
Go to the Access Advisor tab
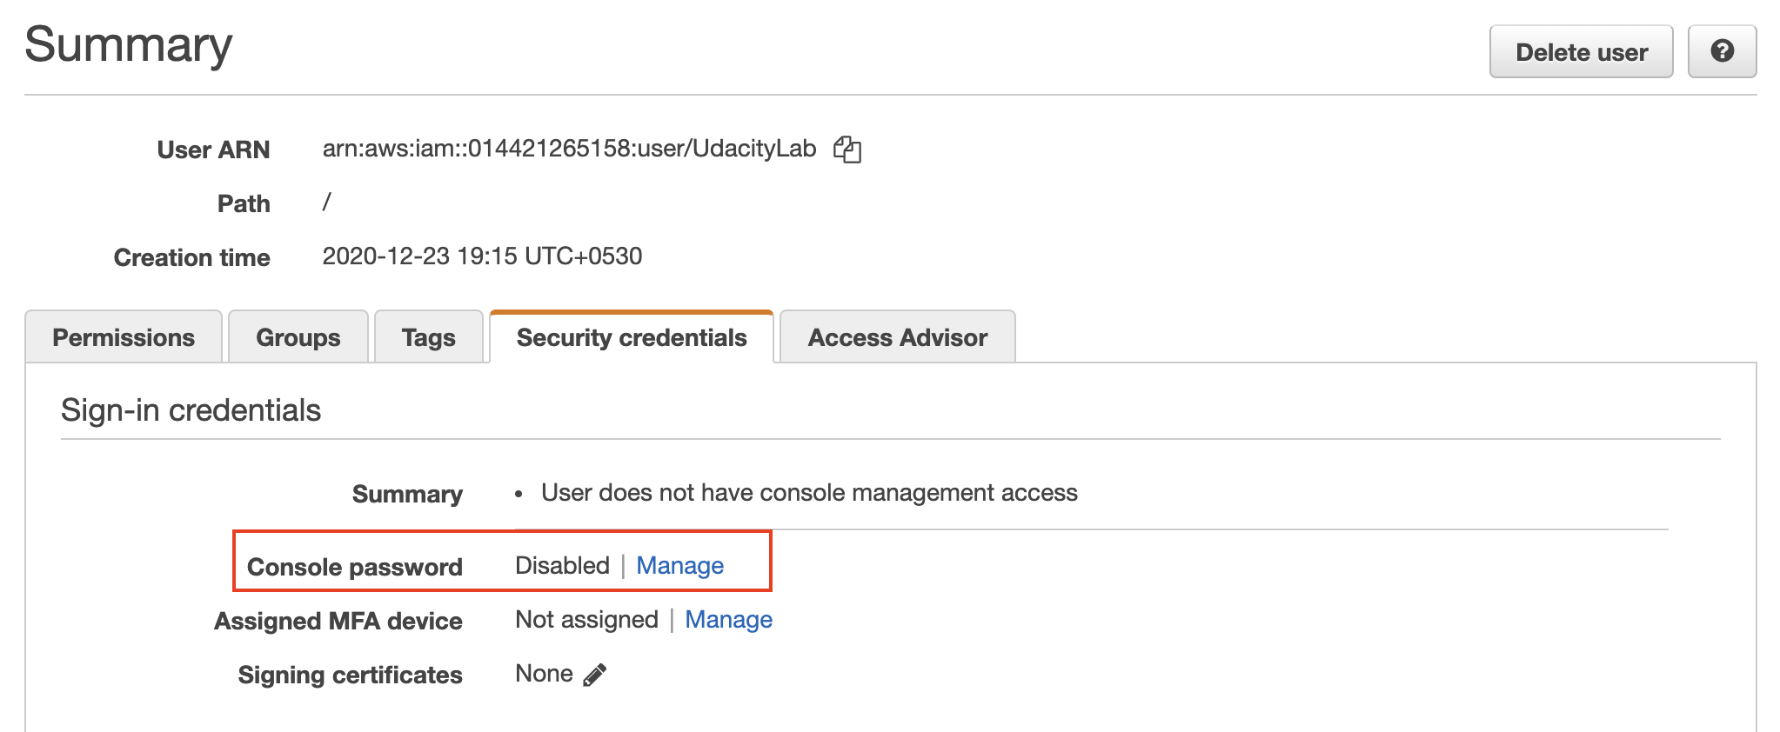point(898,337)
